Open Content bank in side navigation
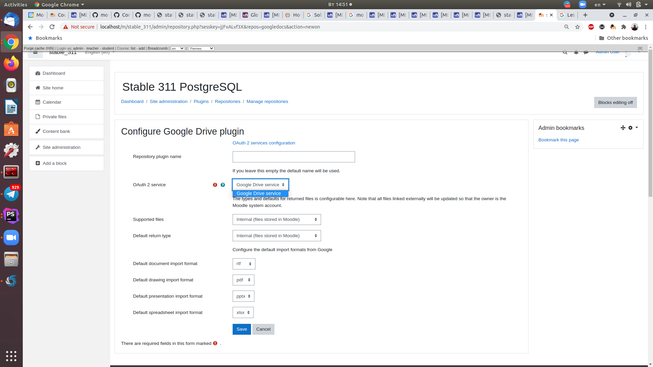The image size is (653, 367). pos(66,132)
